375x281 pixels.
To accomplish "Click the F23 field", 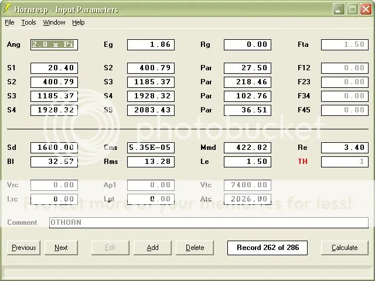I will pyautogui.click(x=345, y=82).
